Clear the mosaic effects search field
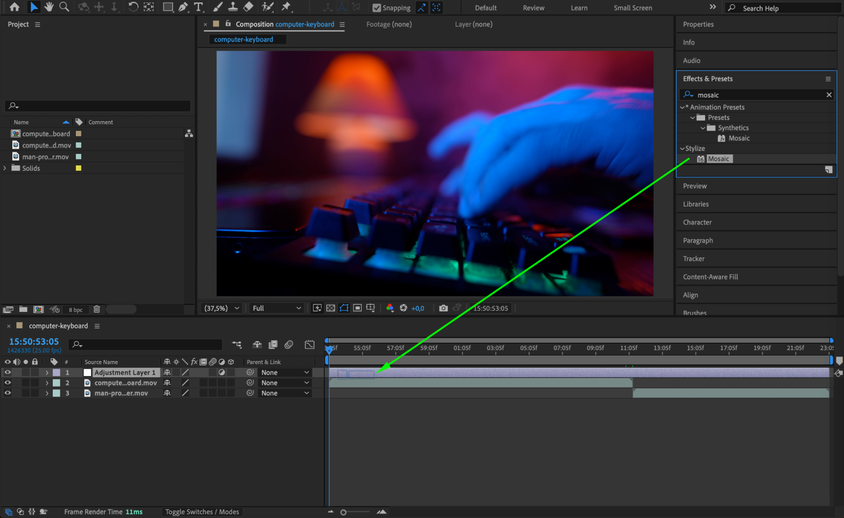This screenshot has width=844, height=518. tap(829, 95)
